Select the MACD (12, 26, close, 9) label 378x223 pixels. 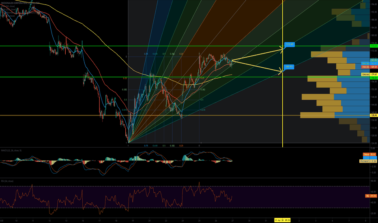pos(11,150)
